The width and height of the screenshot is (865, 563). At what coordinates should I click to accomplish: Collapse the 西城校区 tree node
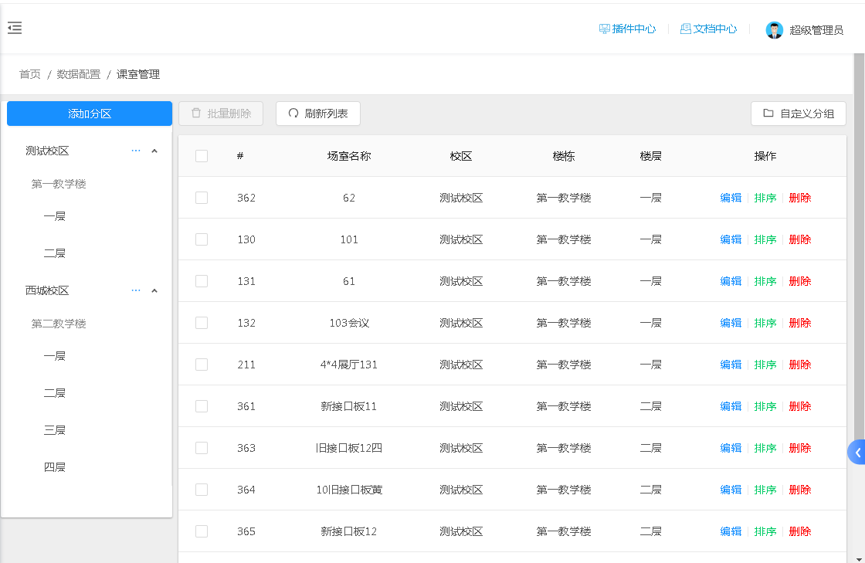154,290
